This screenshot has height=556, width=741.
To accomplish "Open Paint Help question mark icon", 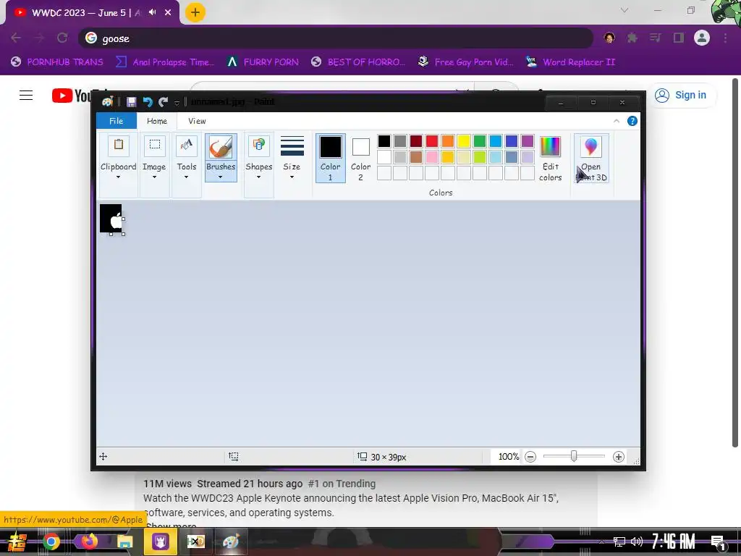I will click(x=632, y=121).
